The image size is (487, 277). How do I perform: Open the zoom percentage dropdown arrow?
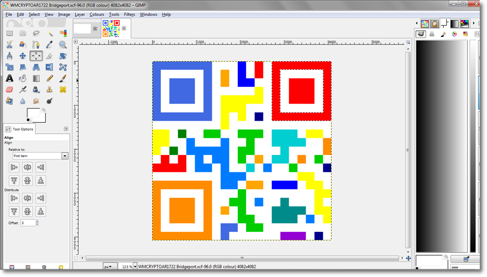(135, 267)
